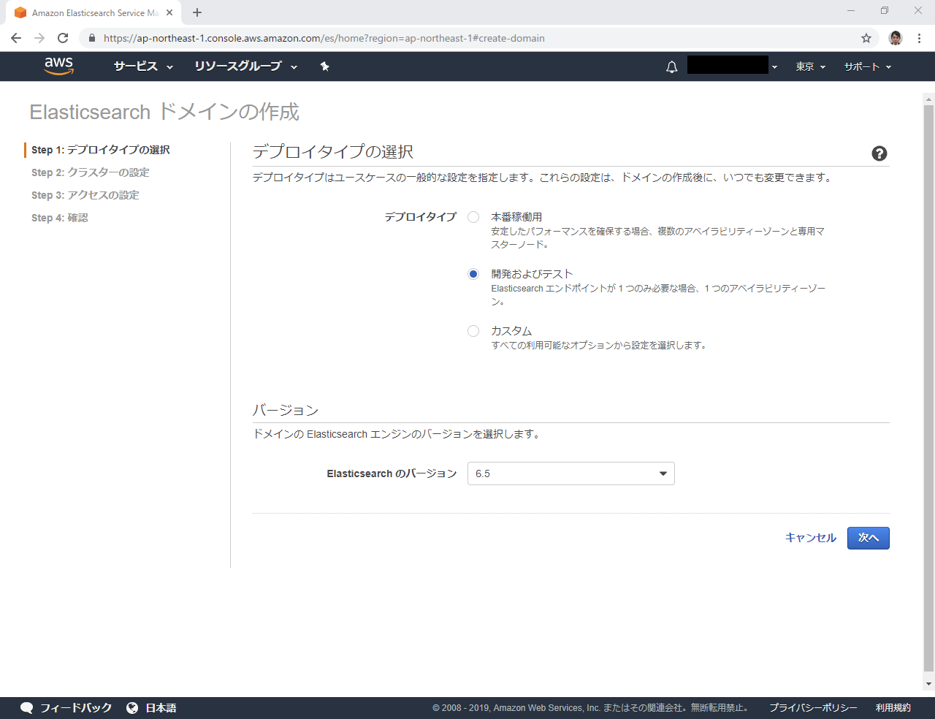Select the 本番稼働用 deployment type
Viewport: 935px width, 719px height.
473,217
